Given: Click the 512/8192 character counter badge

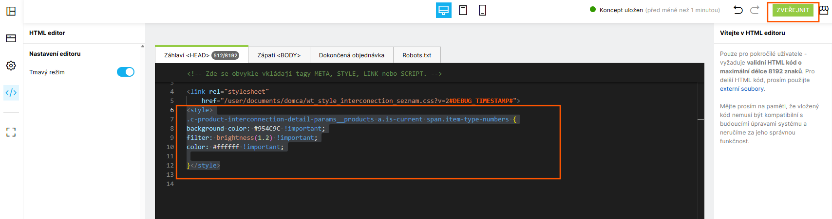Looking at the screenshot, I should tap(225, 55).
